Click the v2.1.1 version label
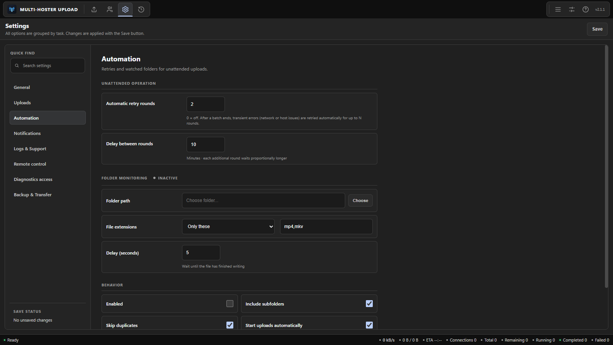 [600, 10]
